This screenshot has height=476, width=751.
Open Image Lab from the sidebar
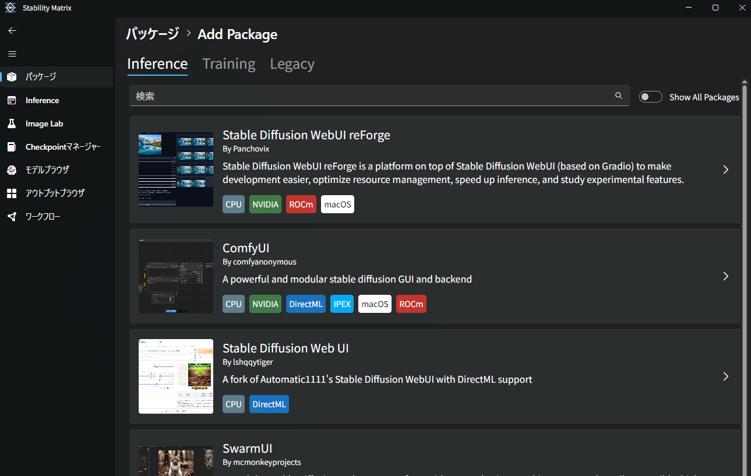click(x=57, y=124)
